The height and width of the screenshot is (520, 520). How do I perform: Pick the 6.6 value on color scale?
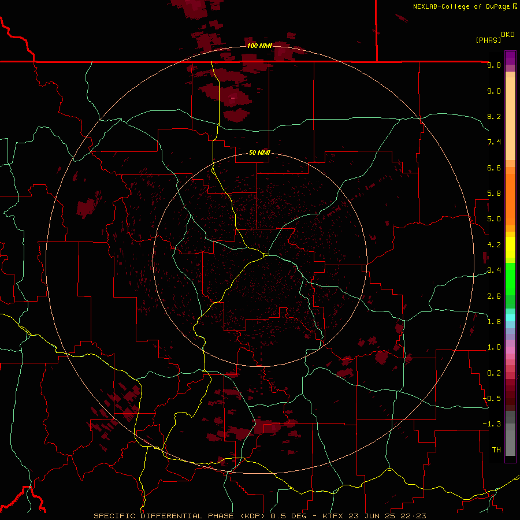[494, 168]
